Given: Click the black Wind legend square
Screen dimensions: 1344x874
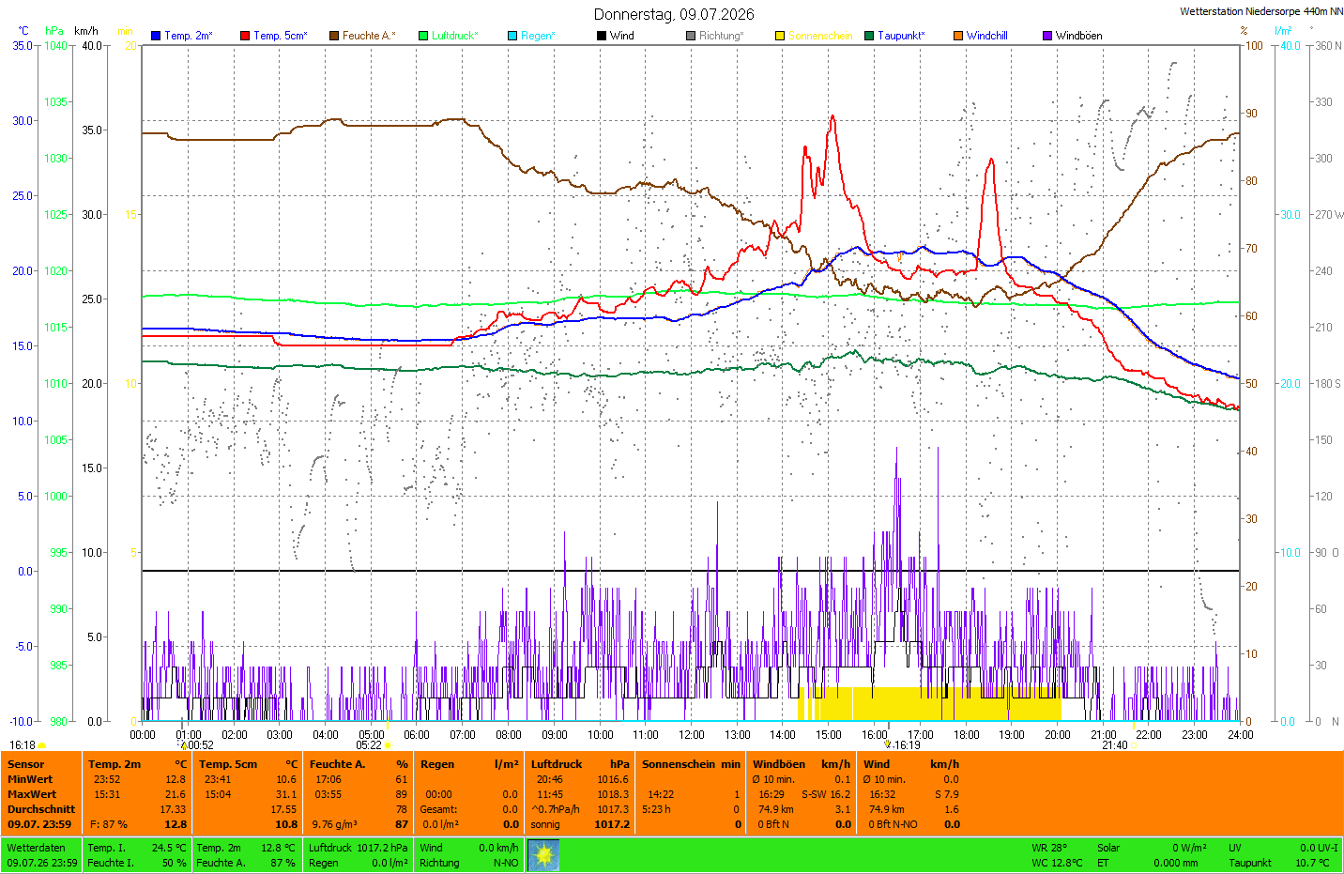Looking at the screenshot, I should (602, 36).
